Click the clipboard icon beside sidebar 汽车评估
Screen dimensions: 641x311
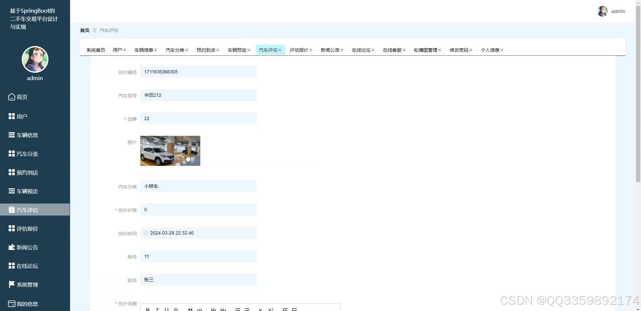point(12,210)
